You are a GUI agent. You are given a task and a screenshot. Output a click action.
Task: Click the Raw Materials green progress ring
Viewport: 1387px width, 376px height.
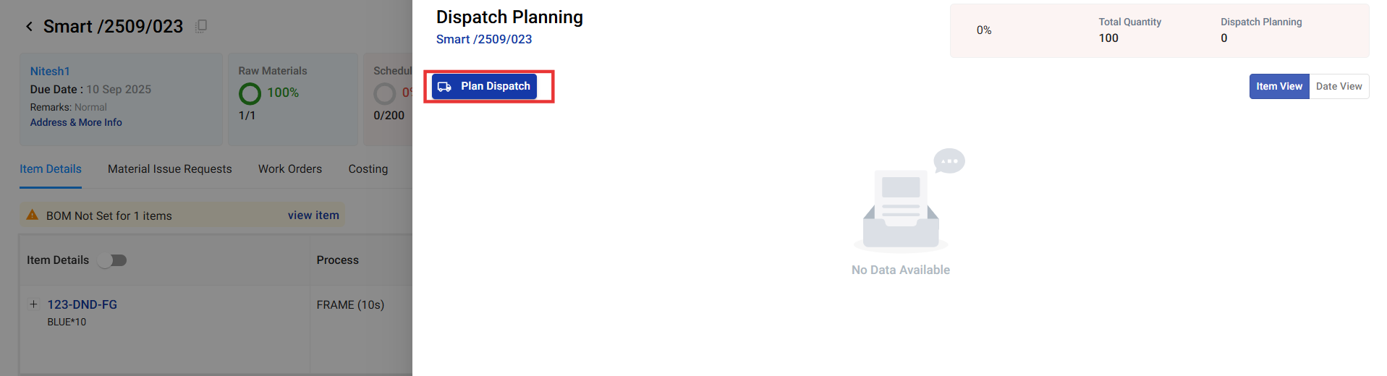pyautogui.click(x=250, y=93)
